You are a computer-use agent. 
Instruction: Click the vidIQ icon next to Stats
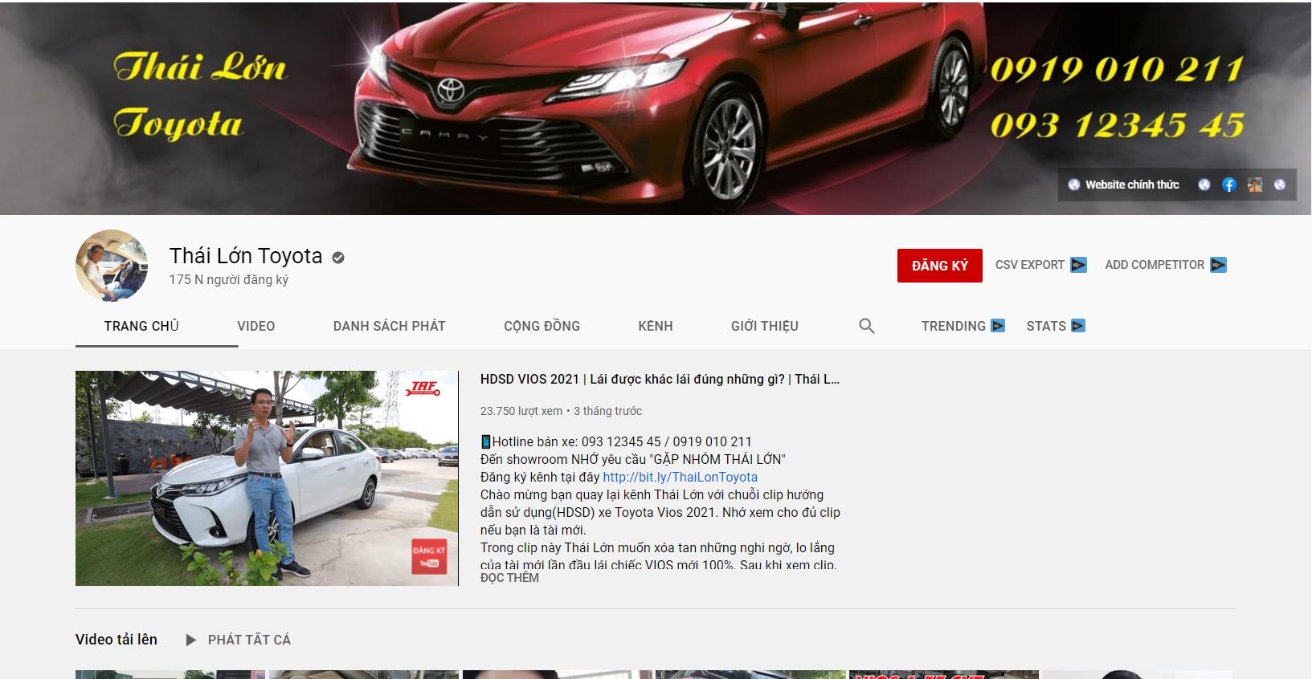coord(1078,326)
